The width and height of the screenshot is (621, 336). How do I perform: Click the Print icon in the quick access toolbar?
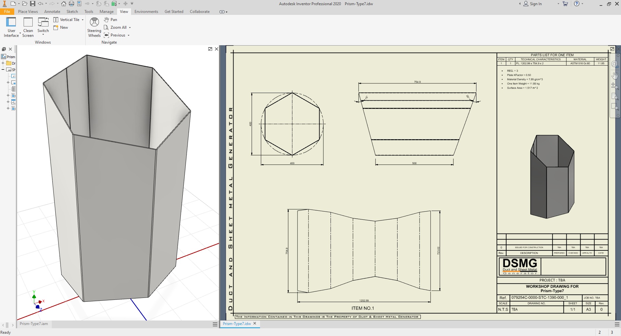pos(71,4)
